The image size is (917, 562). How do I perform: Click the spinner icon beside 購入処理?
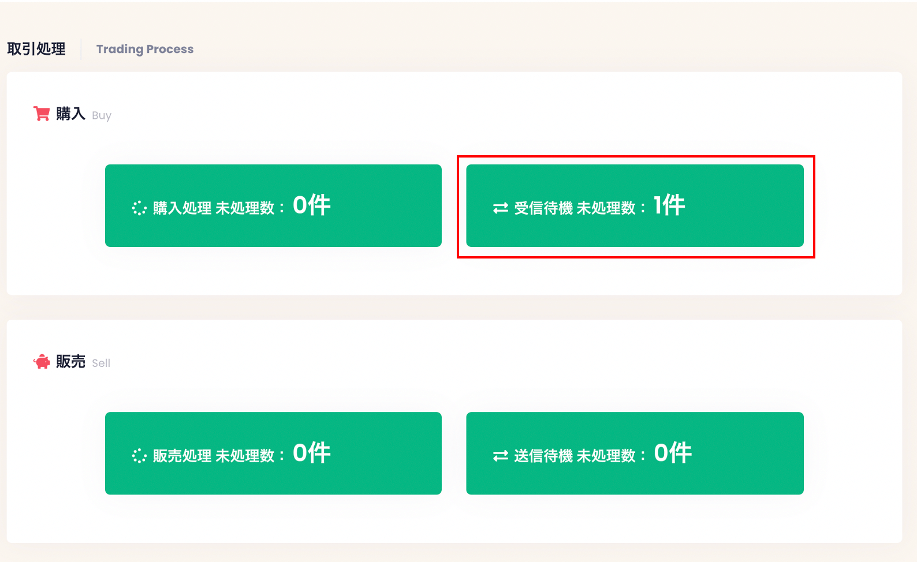(x=139, y=208)
